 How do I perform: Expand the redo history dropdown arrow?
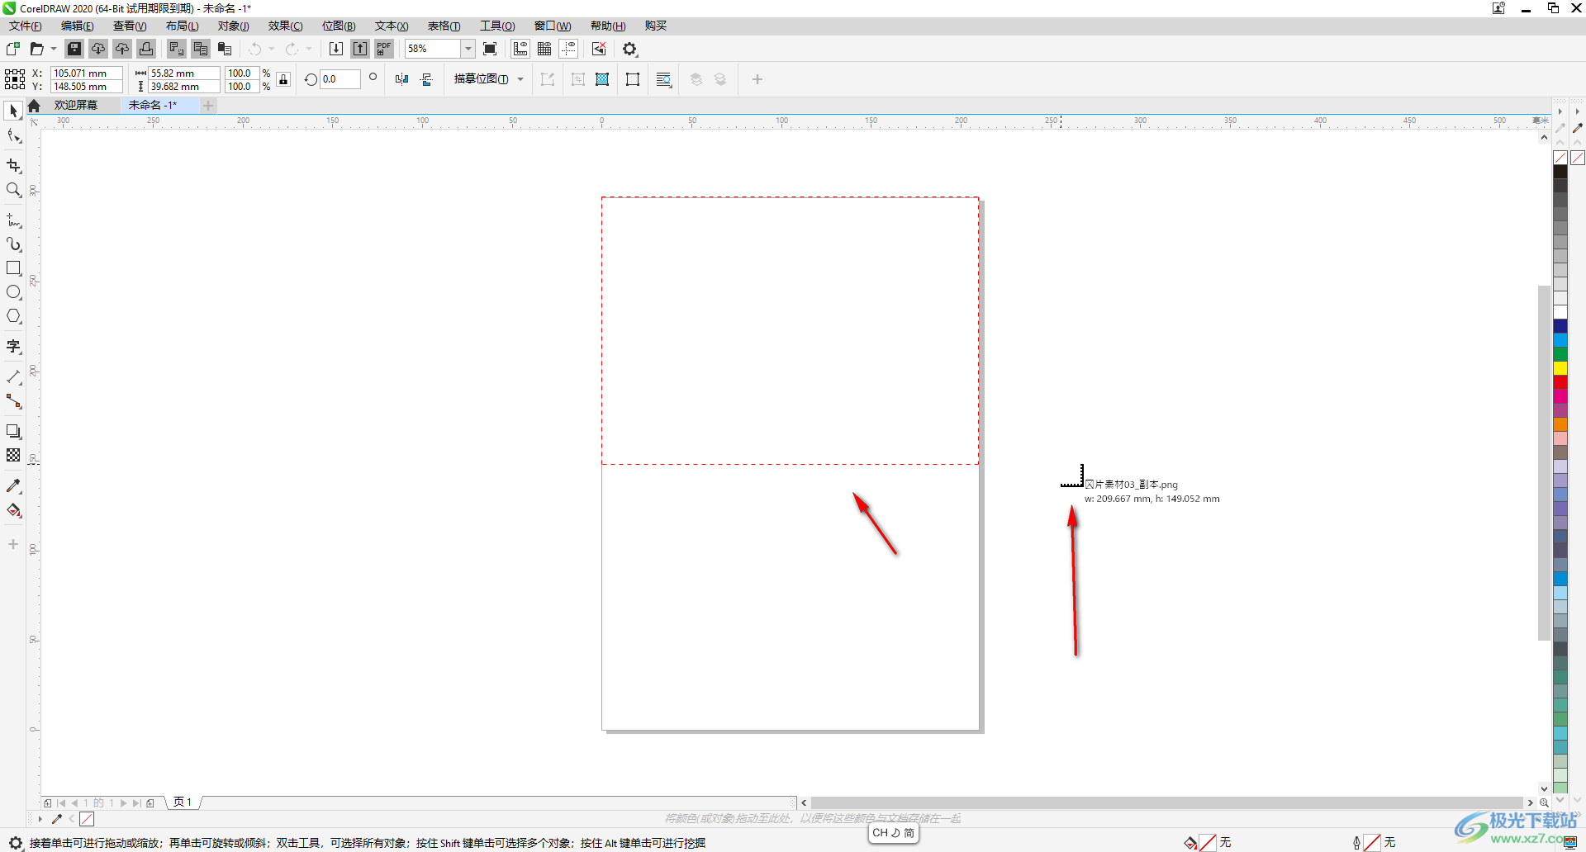(x=309, y=49)
